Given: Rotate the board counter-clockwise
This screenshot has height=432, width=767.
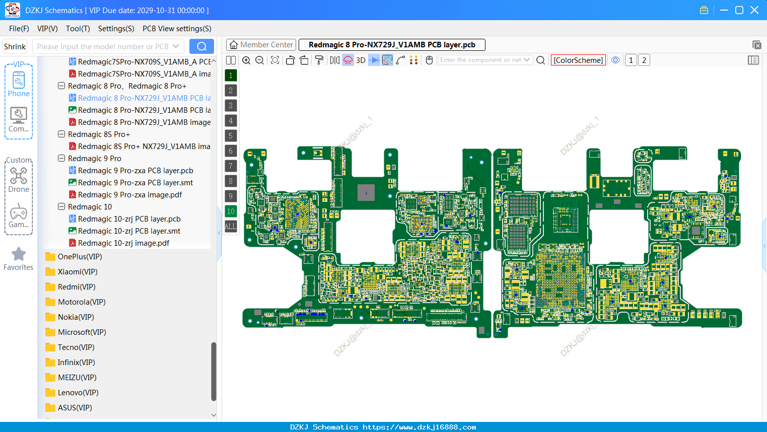Looking at the screenshot, I should [x=290, y=60].
